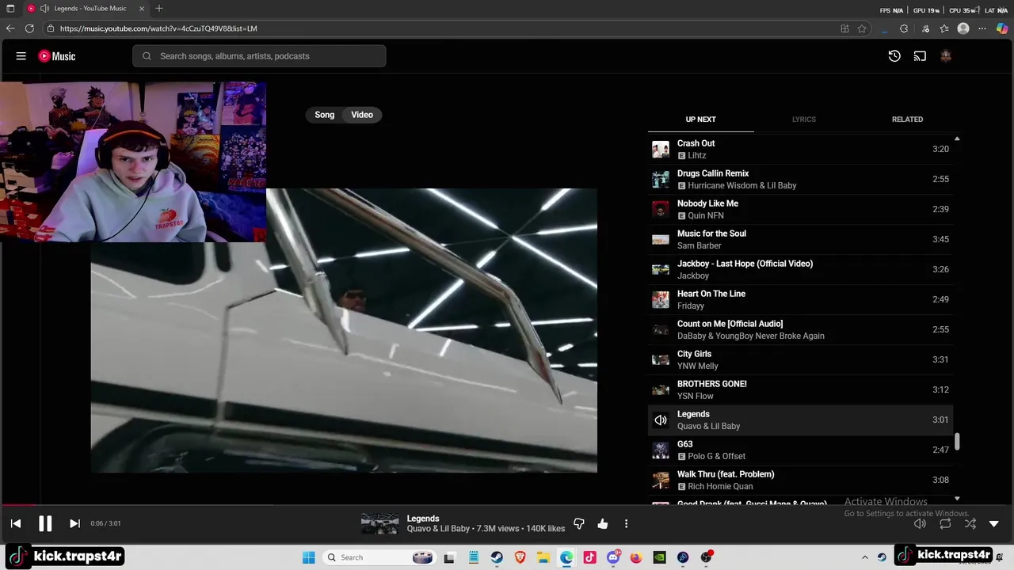Switch to Video mode

pyautogui.click(x=362, y=115)
